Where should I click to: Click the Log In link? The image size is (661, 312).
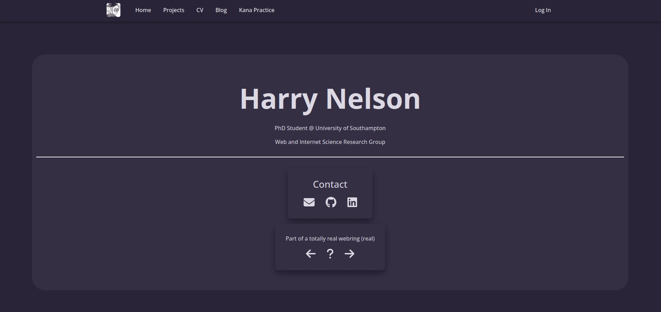[543, 10]
